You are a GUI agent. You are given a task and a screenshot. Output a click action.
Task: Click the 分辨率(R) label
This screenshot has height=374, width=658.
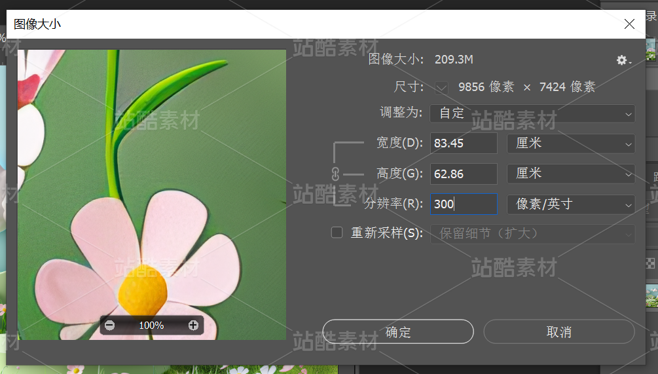point(393,204)
